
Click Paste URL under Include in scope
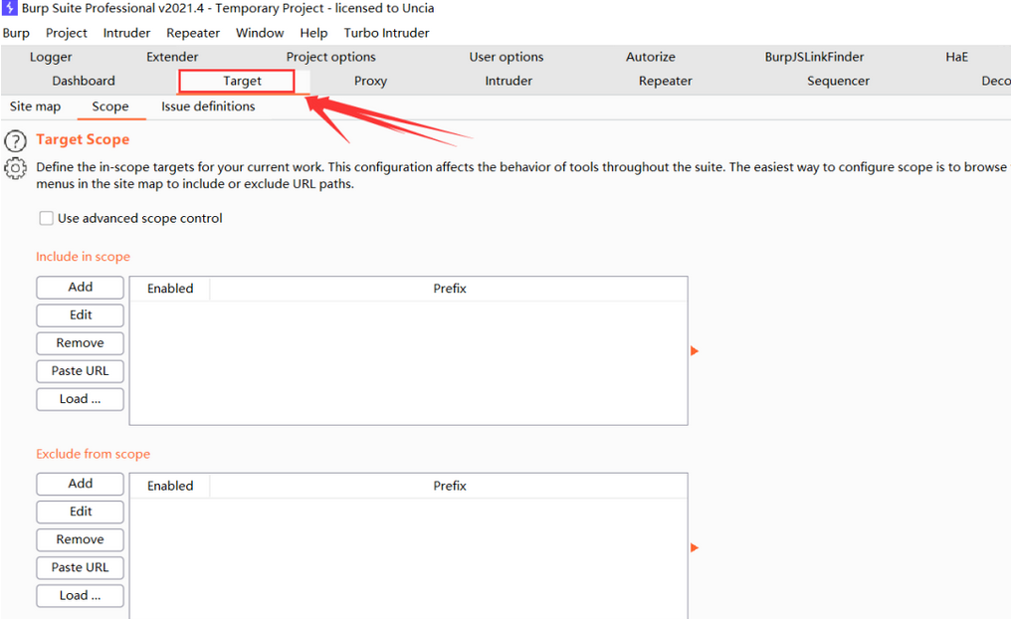coord(80,371)
